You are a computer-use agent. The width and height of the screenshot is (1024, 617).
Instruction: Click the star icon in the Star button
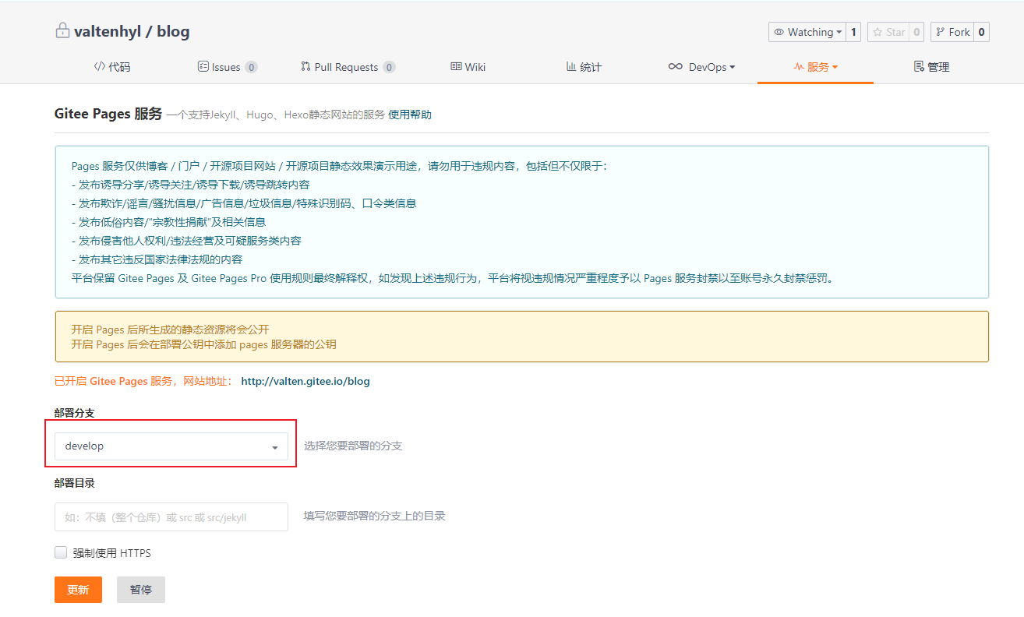pos(877,32)
